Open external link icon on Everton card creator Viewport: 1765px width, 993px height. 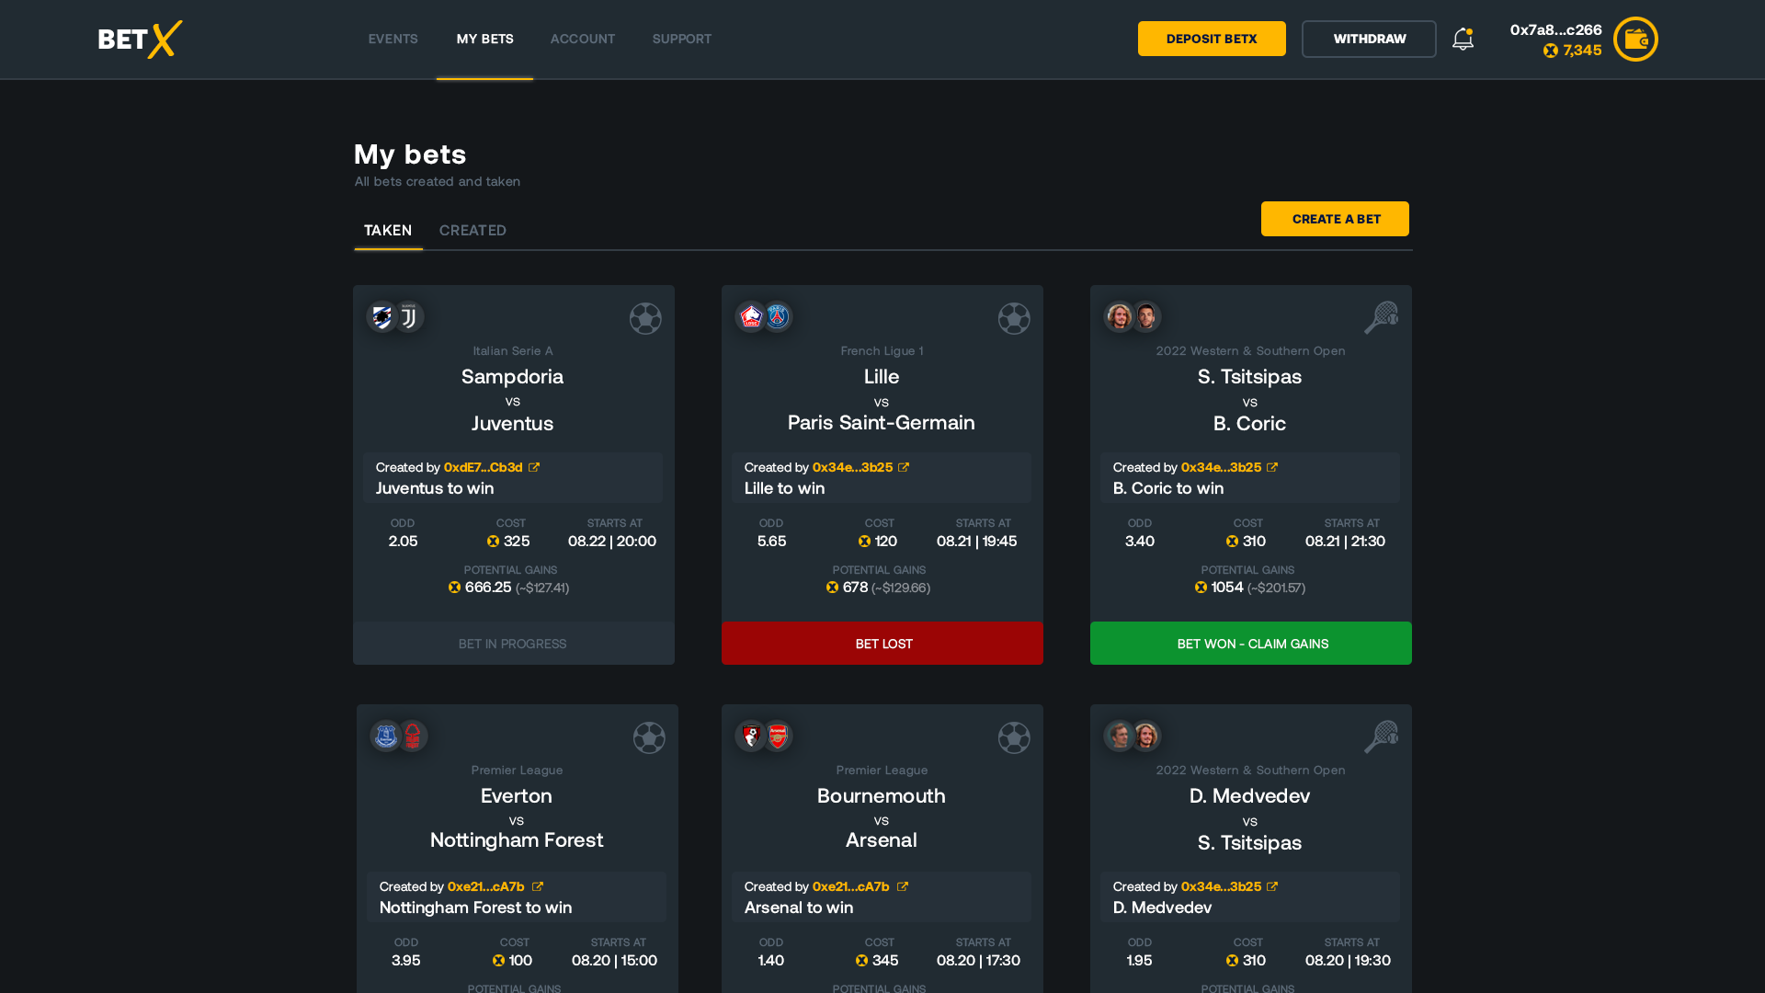[538, 887]
